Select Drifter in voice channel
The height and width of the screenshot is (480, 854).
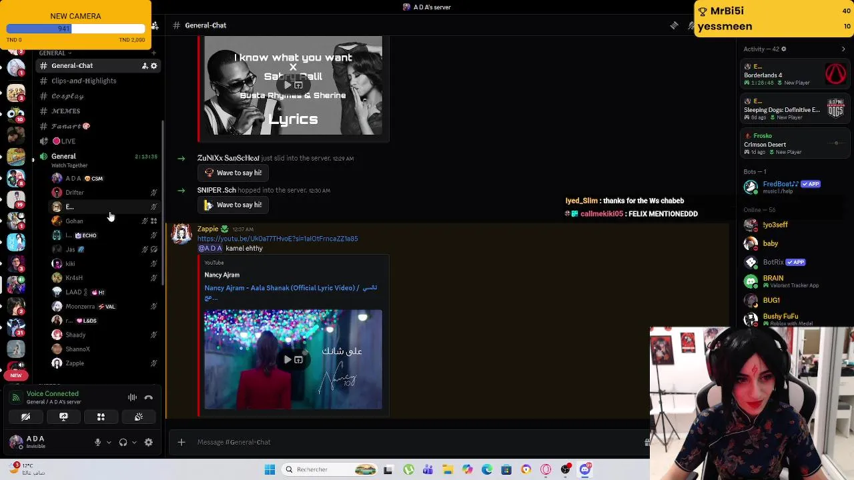point(75,193)
